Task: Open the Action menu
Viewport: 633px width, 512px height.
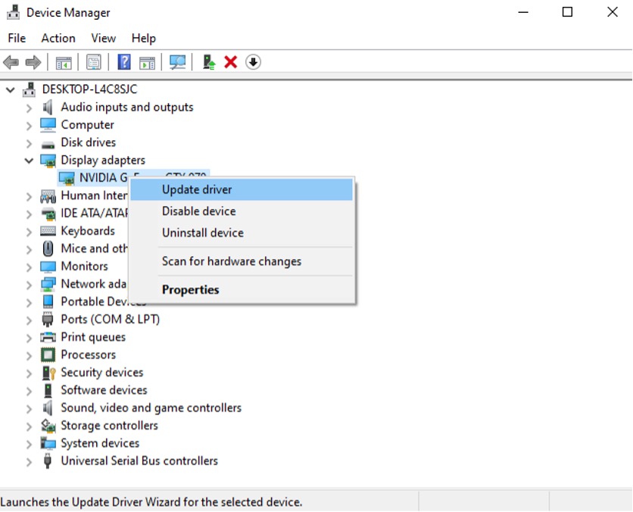Action: tap(58, 38)
